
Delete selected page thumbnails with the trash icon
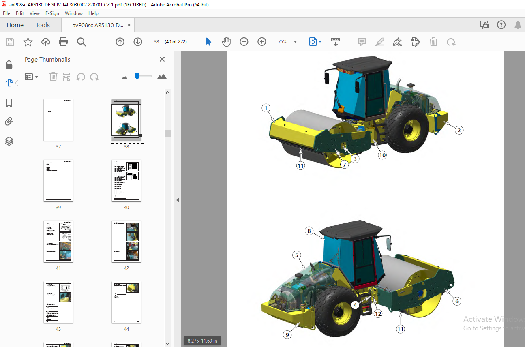[x=53, y=77]
